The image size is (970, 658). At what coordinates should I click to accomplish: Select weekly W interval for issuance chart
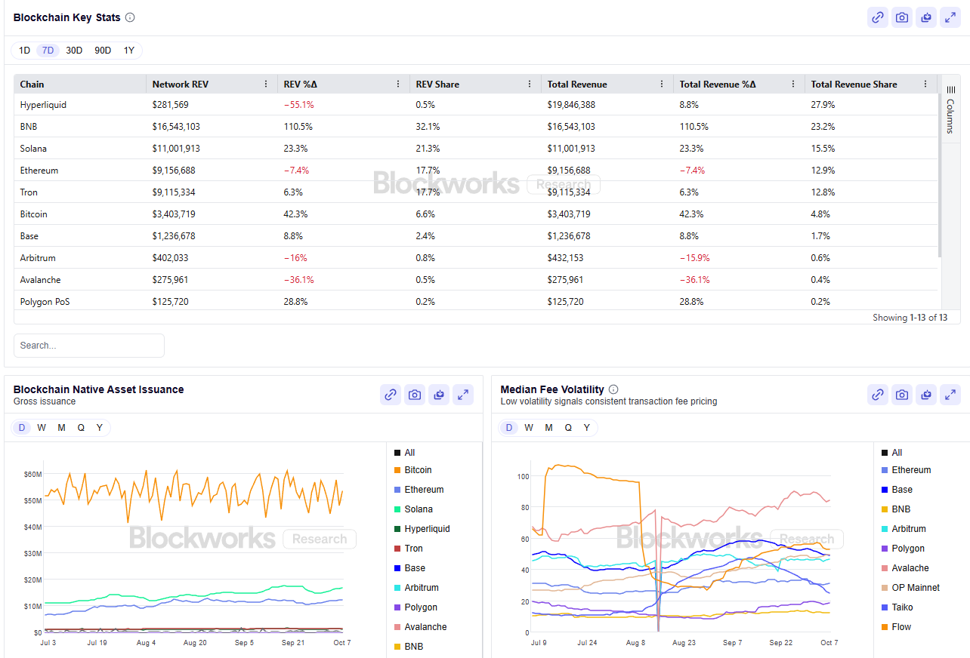pyautogui.click(x=42, y=428)
